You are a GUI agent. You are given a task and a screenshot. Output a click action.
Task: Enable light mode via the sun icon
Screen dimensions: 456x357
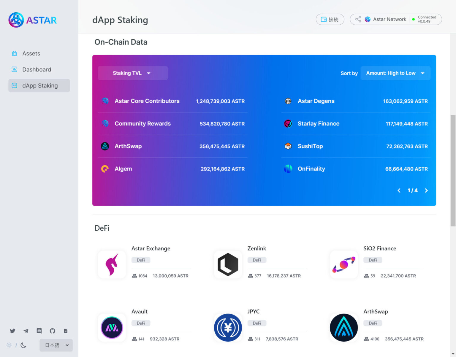pos(9,345)
